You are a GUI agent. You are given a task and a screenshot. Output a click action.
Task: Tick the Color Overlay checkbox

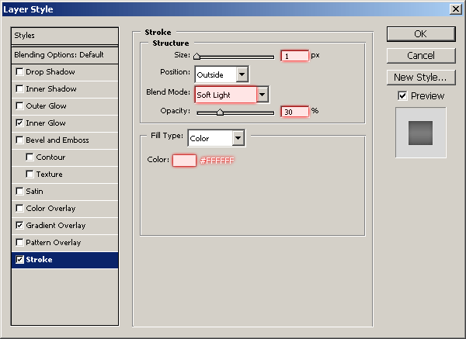pyautogui.click(x=19, y=209)
